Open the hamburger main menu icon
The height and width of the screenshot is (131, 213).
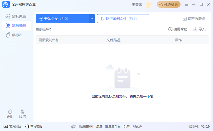point(186,5)
